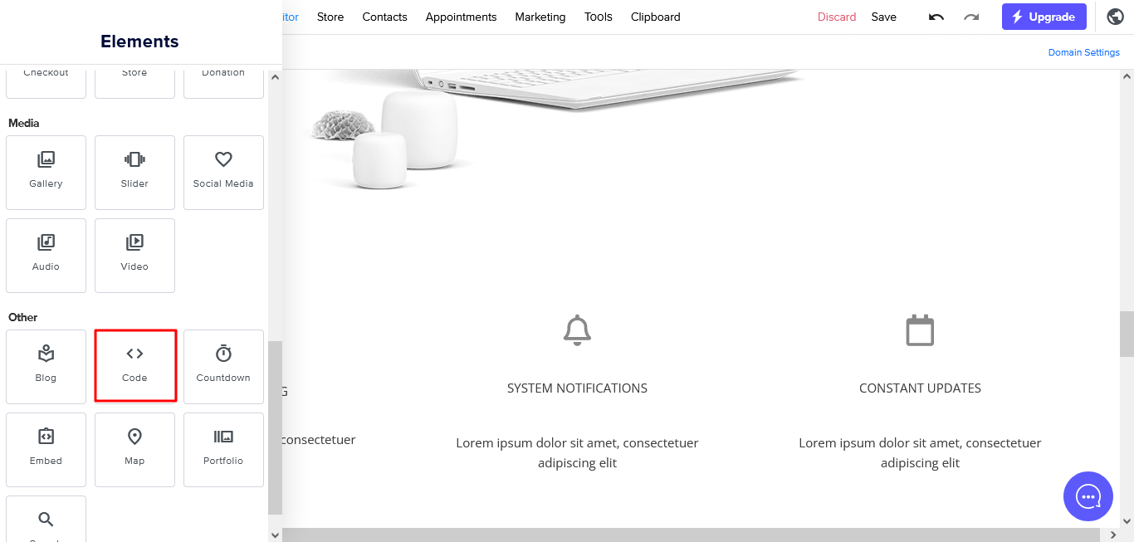
Task: Open the Domain Settings link
Action: (x=1083, y=52)
